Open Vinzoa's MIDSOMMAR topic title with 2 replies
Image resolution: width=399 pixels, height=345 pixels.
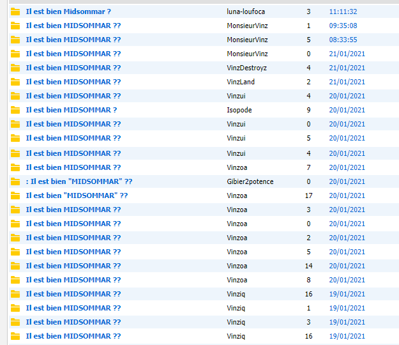click(73, 238)
